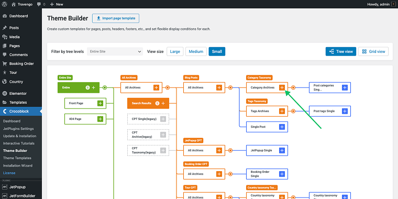398x199 pixels.
Task: Collapse the Blog Posts branch connector
Action: point(230,87)
